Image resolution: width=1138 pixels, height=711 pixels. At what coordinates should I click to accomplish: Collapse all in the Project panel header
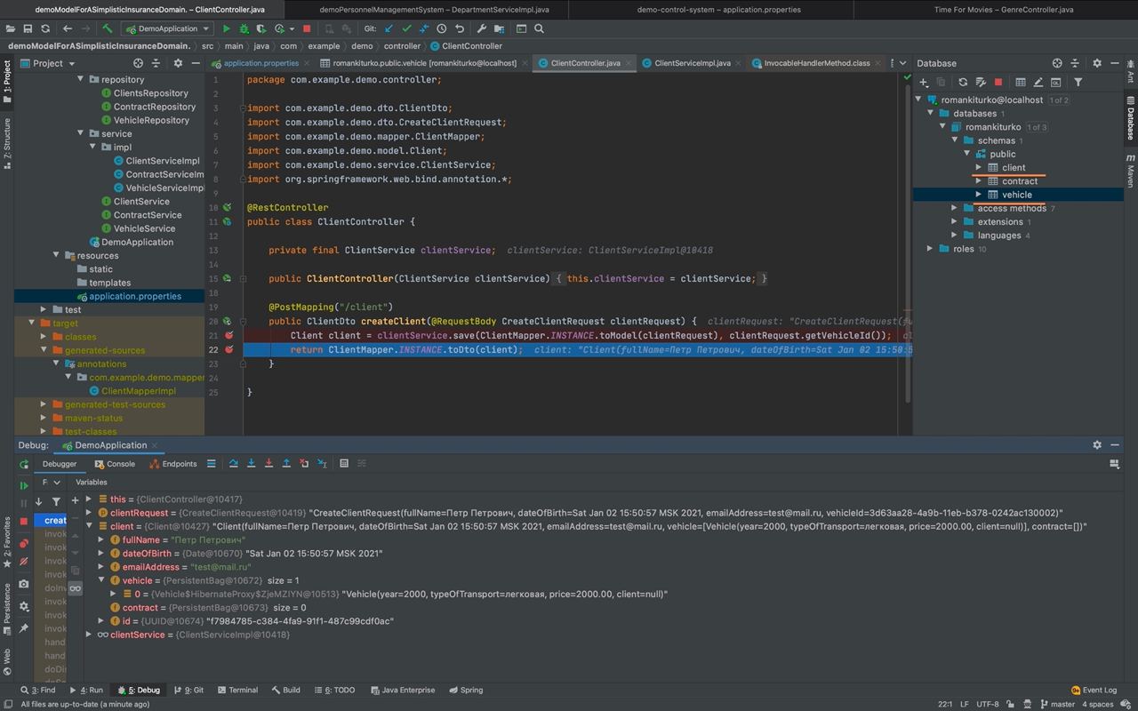(x=157, y=63)
